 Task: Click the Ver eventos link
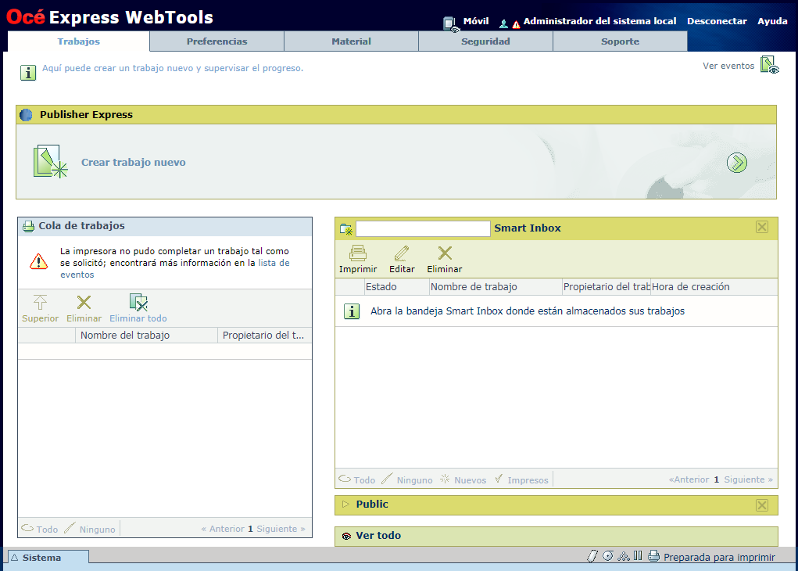(728, 66)
